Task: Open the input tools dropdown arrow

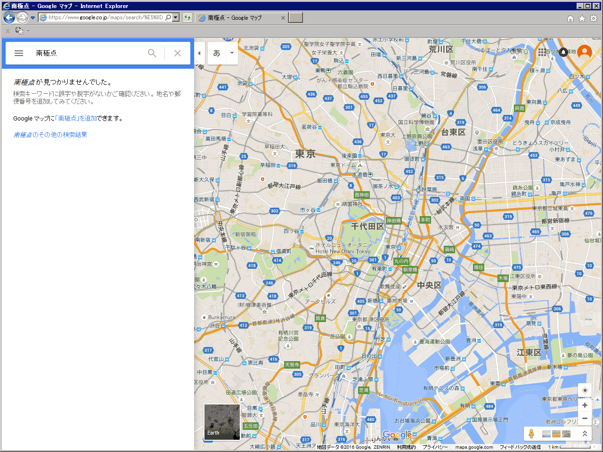Action: click(x=232, y=53)
